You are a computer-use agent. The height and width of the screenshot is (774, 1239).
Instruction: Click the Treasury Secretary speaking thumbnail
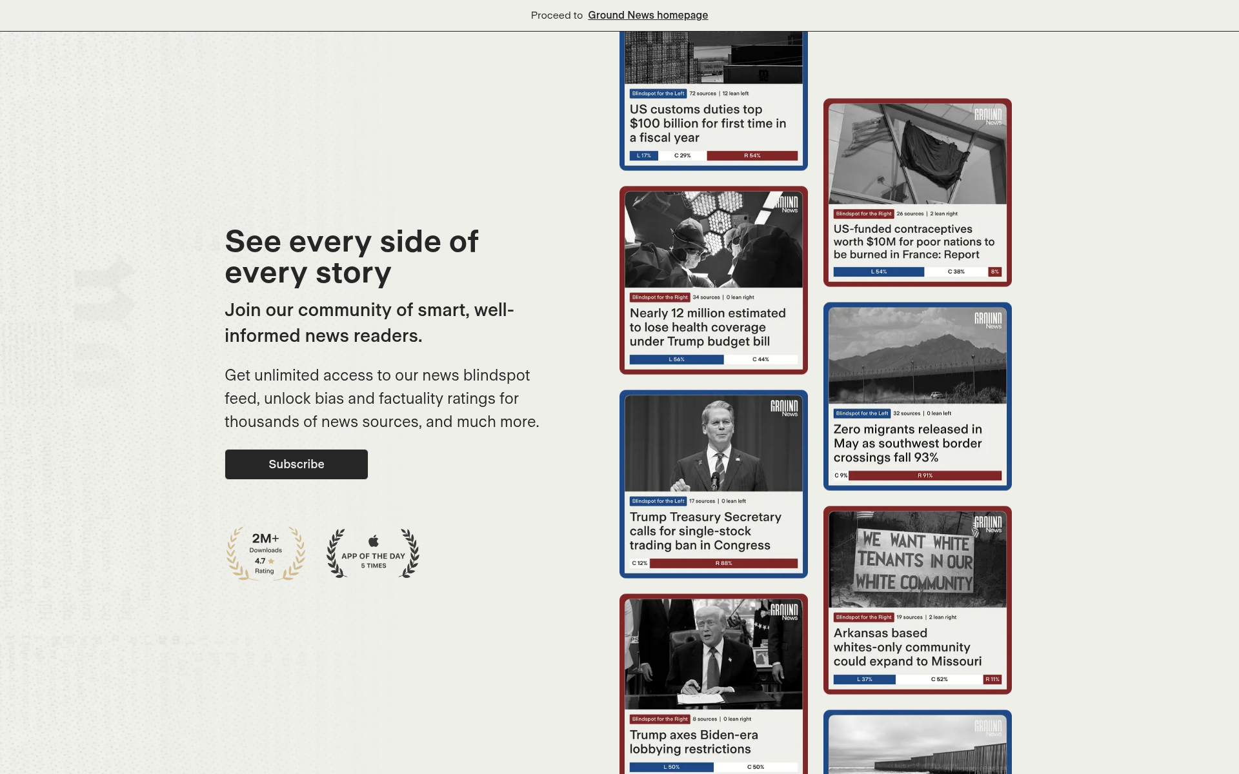714,443
